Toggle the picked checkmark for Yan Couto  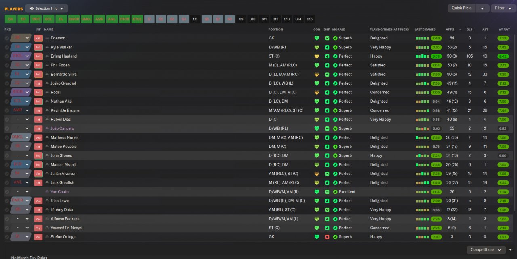[x=7, y=192]
